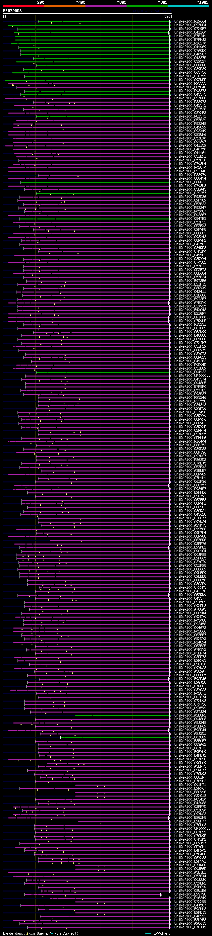Image resolution: width=212 pixels, height=936 pixels.
Task: Click the UniRef100_P15231 label
Action: [x=190, y=324]
